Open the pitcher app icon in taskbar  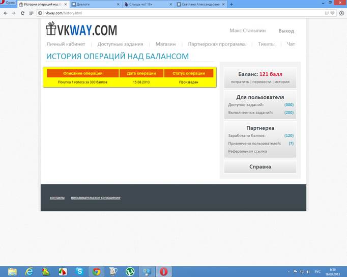113,271
